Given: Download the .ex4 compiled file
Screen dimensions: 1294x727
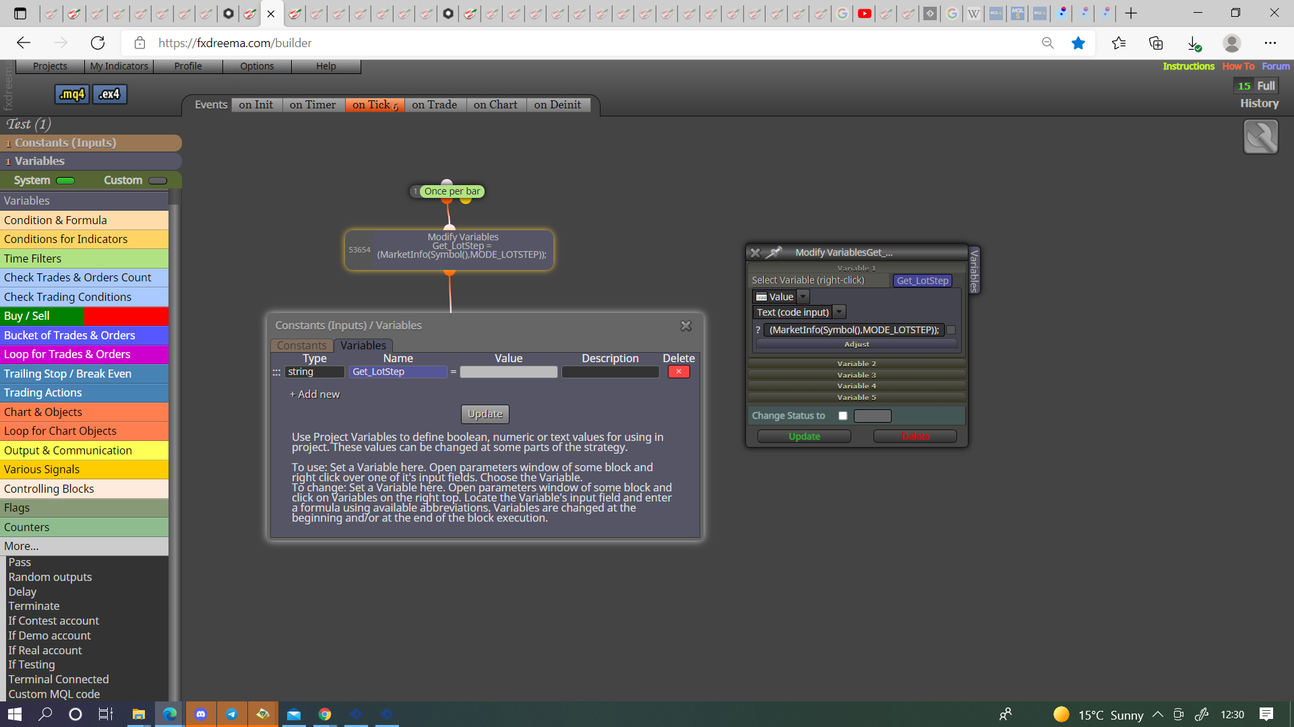Looking at the screenshot, I should click(109, 94).
